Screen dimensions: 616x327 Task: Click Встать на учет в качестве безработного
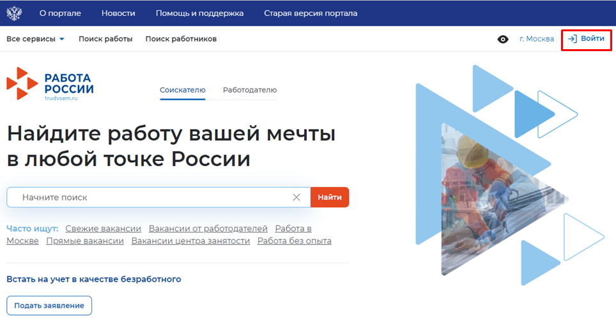click(x=94, y=279)
